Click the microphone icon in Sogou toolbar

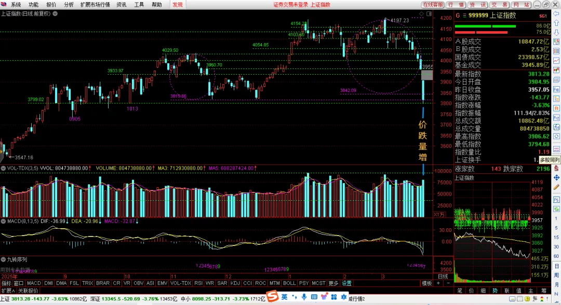[x=304, y=297]
